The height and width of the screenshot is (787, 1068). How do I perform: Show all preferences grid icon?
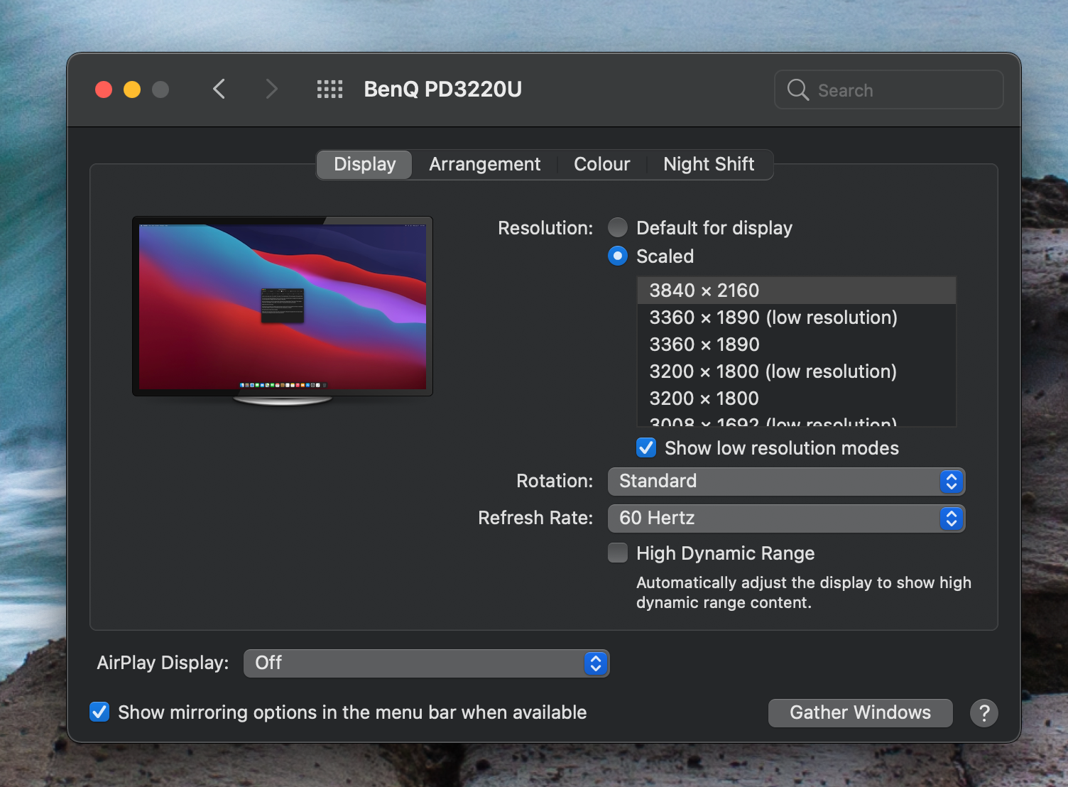(329, 89)
